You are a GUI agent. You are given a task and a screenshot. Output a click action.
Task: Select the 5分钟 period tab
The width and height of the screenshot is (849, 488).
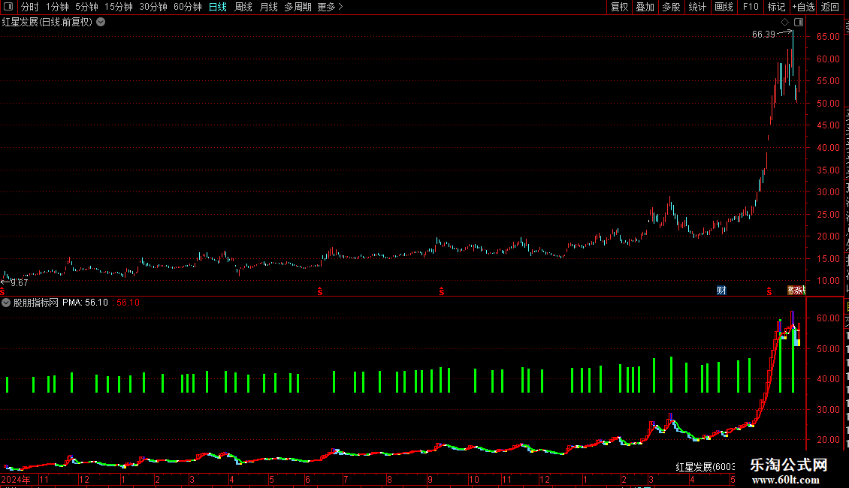pos(86,7)
